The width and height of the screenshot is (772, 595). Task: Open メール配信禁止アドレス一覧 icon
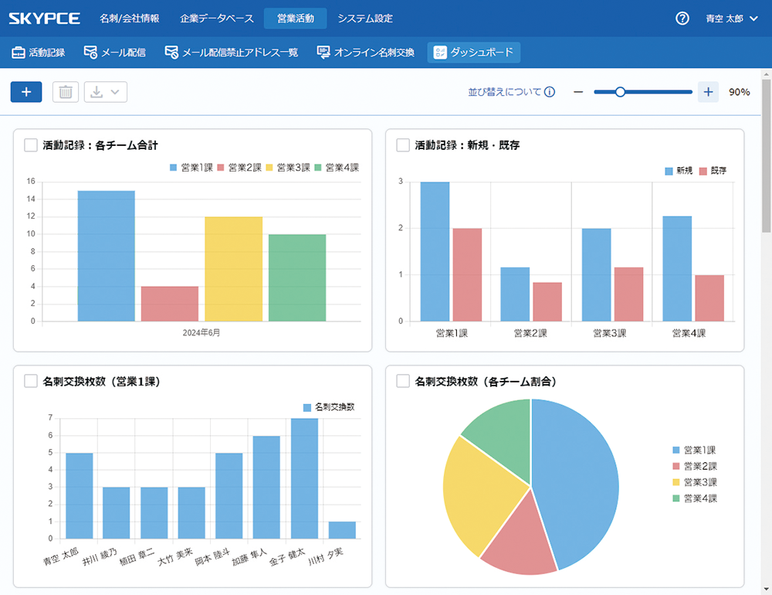[x=171, y=53]
